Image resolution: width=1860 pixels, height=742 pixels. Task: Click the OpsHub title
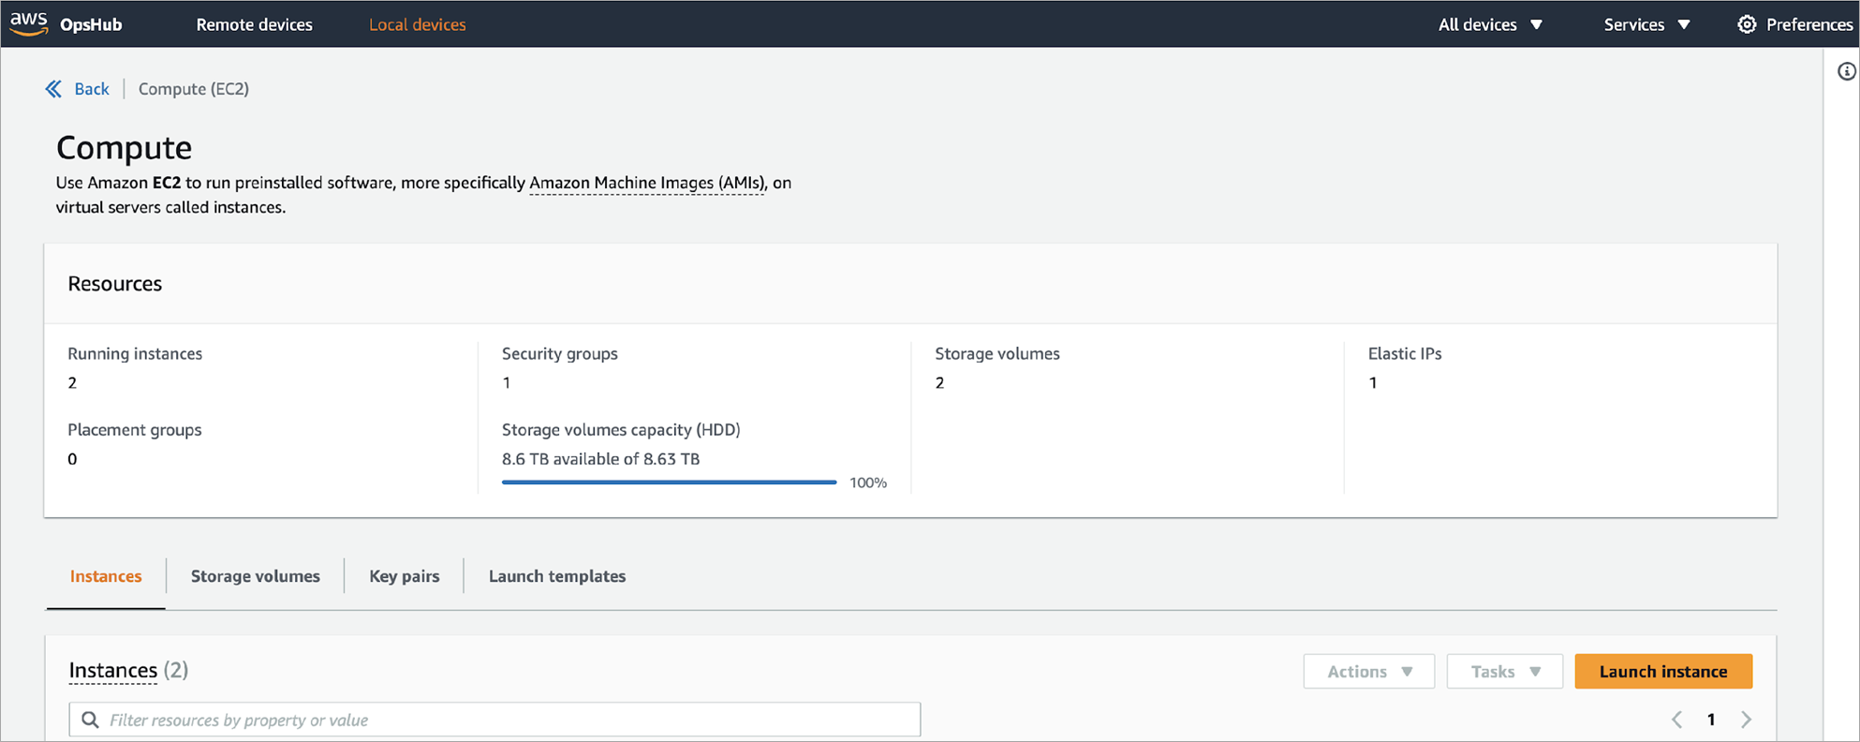[91, 24]
